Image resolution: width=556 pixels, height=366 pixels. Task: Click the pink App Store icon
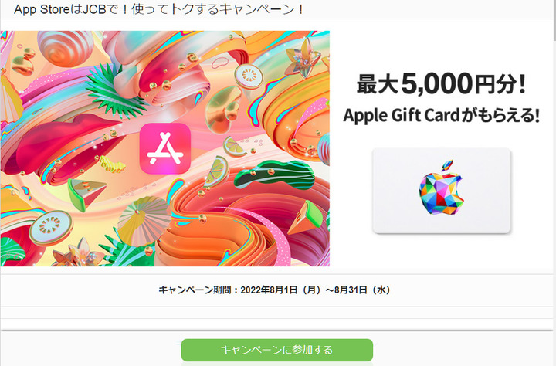pos(165,148)
